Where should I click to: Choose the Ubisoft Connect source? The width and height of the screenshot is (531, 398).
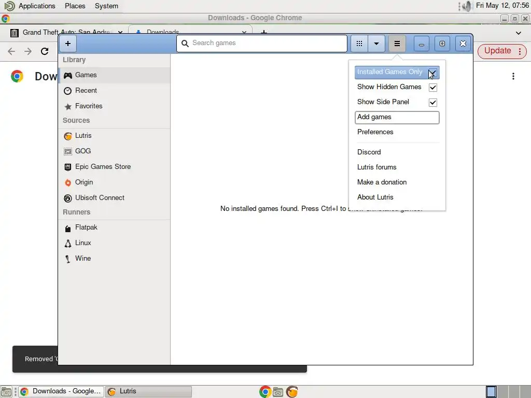tap(115, 198)
